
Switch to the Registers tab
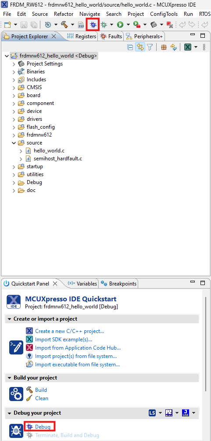pos(82,36)
